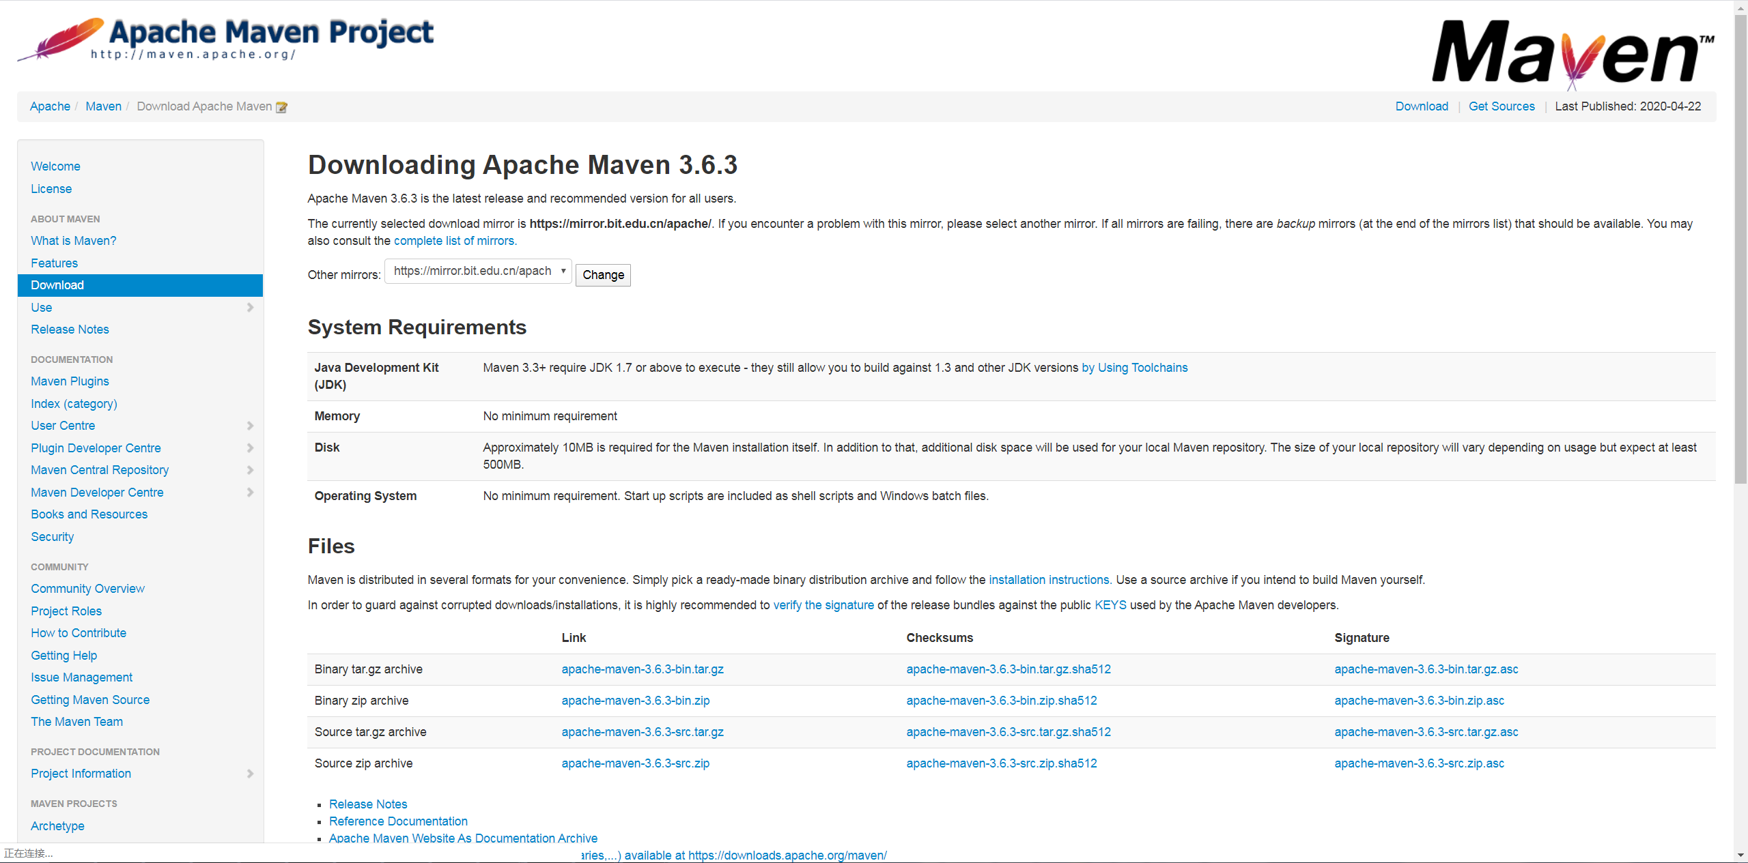Click the vertical scrollbar down arrow
Screen dimensions: 1748x863
pos(1740,855)
